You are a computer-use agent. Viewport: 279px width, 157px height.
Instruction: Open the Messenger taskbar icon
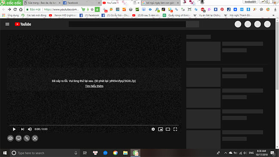105,153
